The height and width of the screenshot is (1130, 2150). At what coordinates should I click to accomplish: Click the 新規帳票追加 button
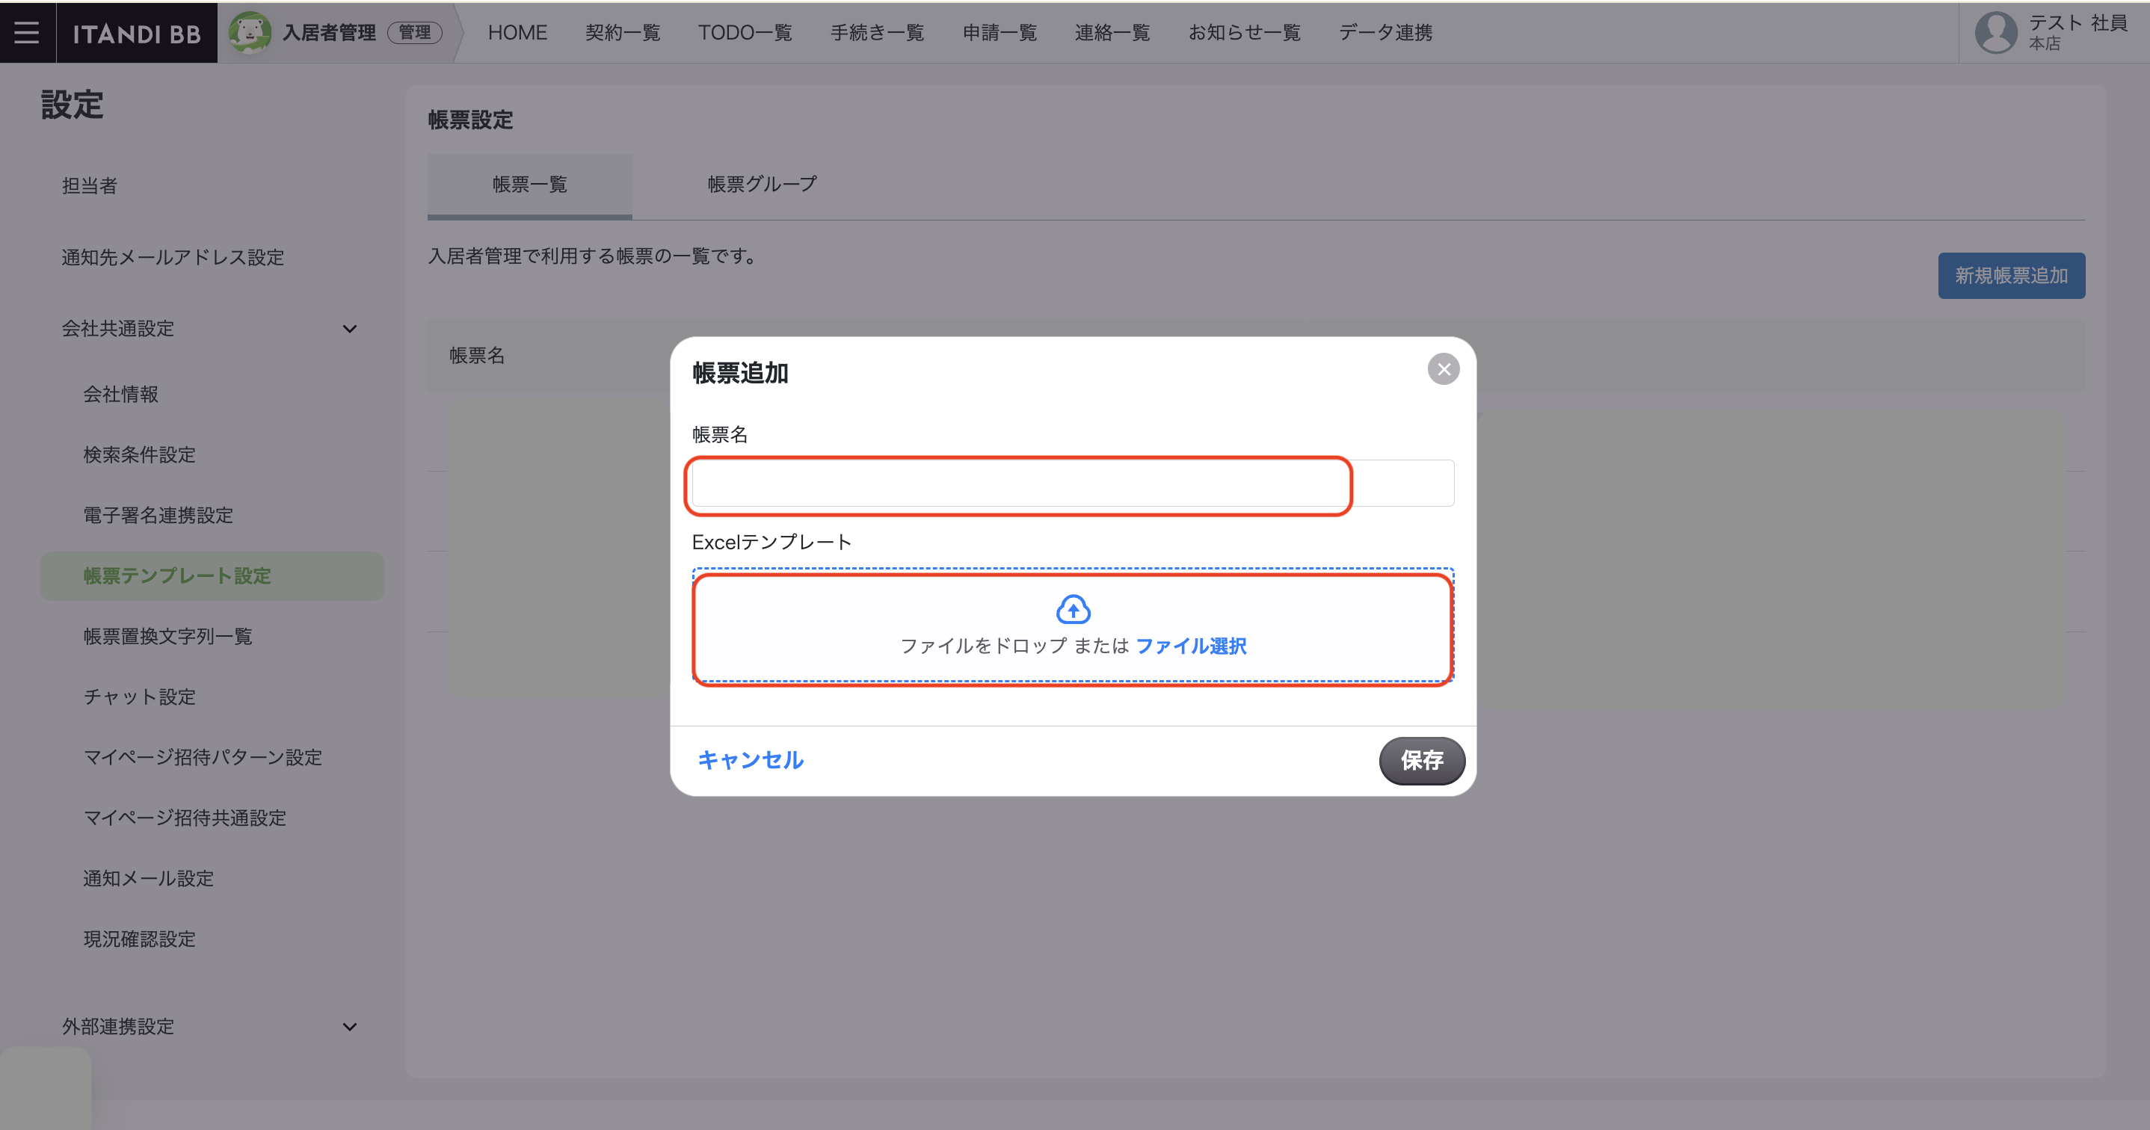[x=2012, y=276]
